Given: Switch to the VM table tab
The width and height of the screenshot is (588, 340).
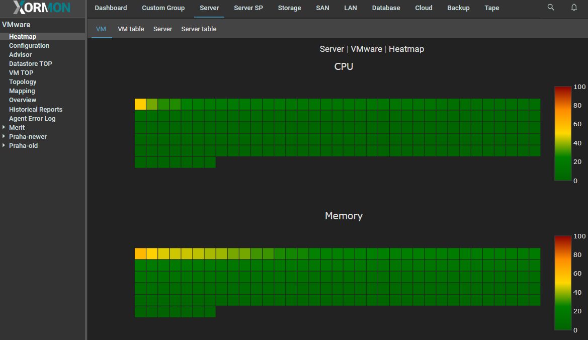Looking at the screenshot, I should point(131,29).
